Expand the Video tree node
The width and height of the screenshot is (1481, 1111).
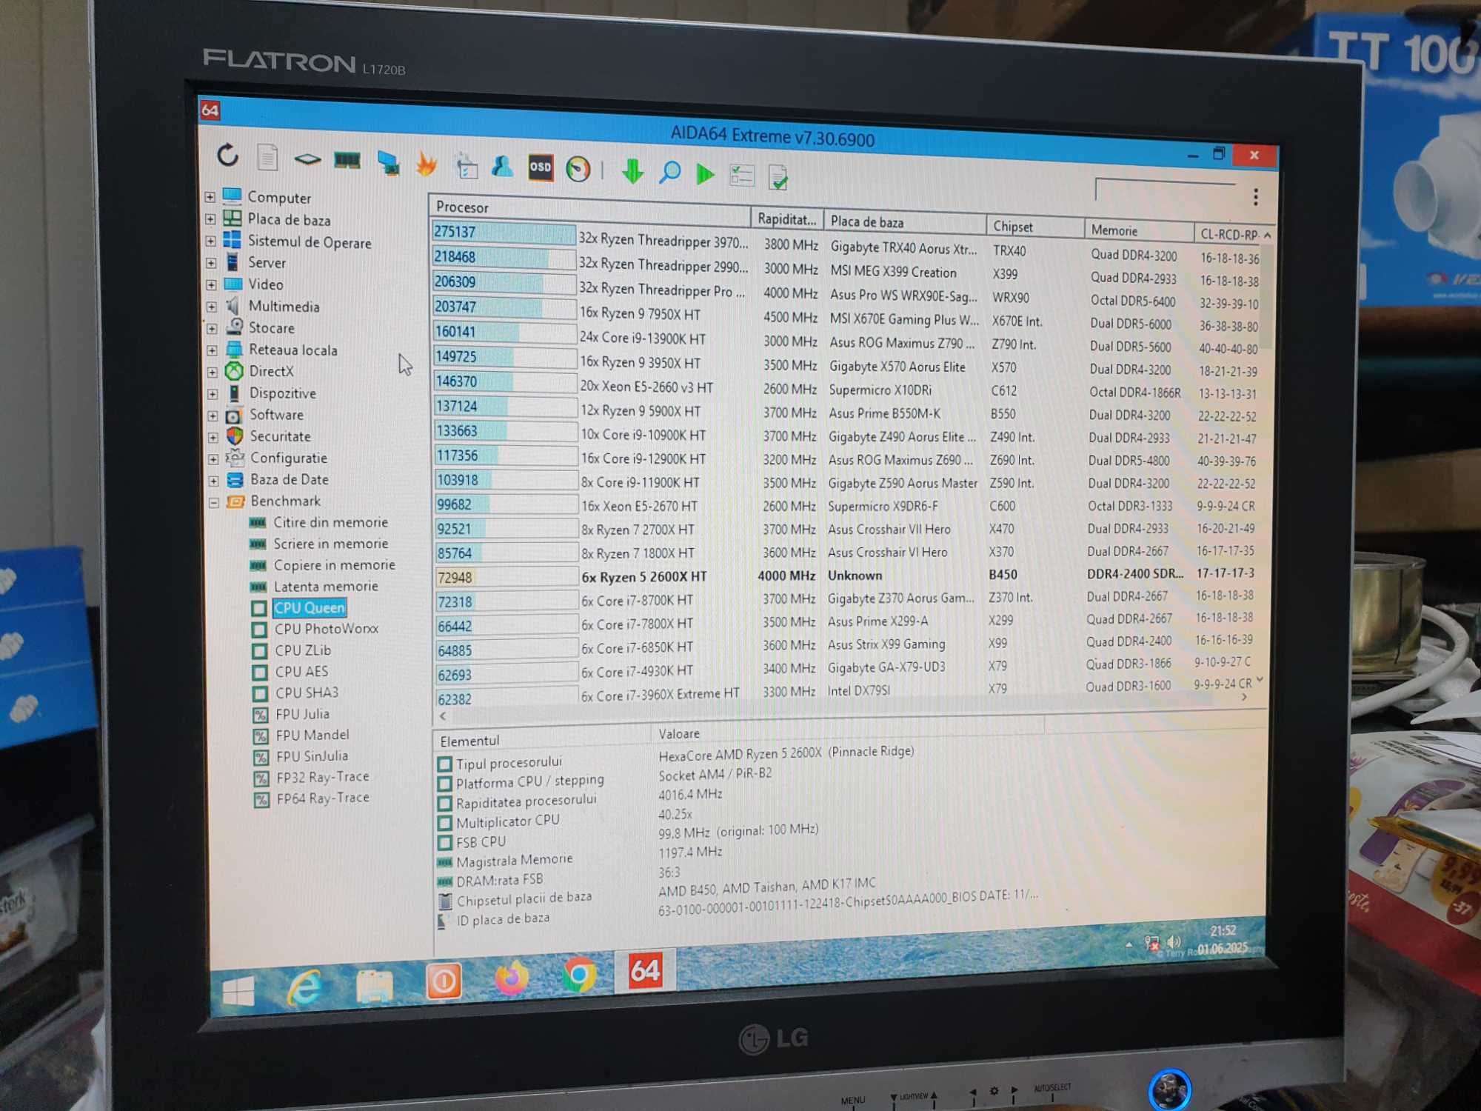coord(211,284)
